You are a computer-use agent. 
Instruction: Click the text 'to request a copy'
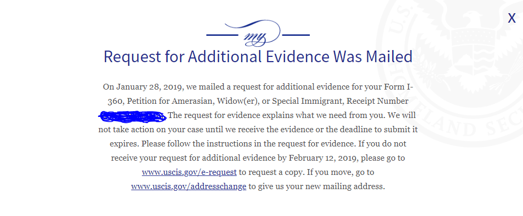pyautogui.click(x=266, y=172)
